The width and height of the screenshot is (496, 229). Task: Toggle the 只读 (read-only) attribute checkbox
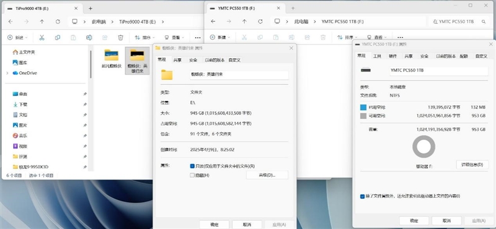point(192,166)
